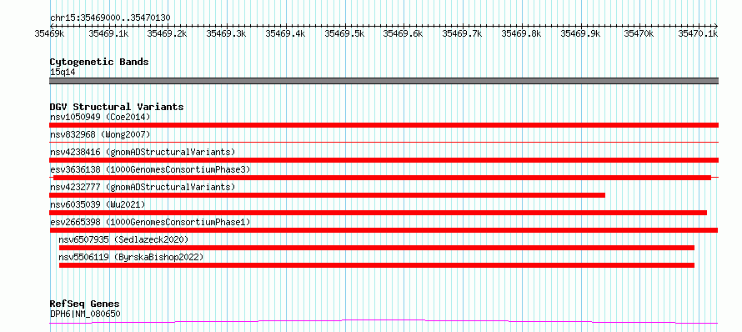Click the chr15:35469000..35470130 region label

tap(110, 18)
